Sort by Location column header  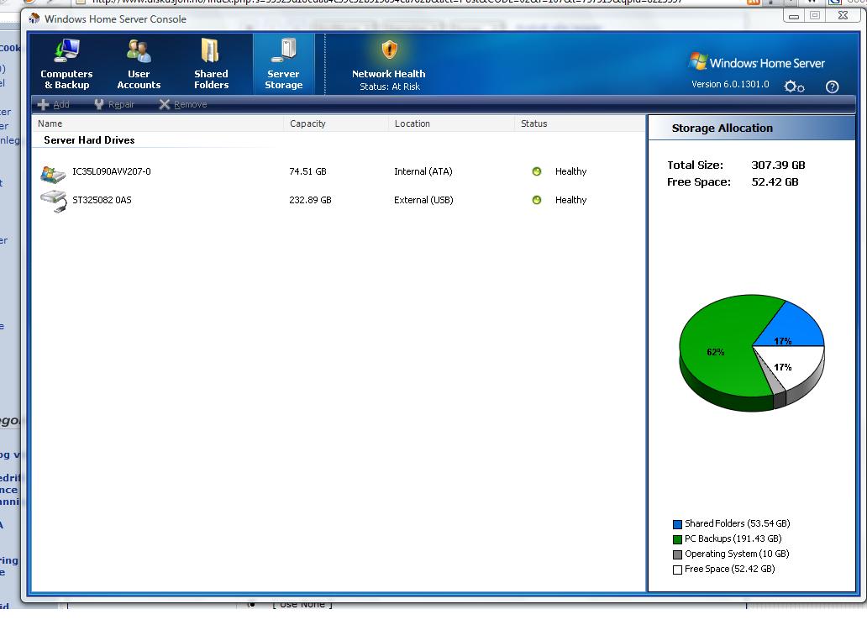tap(452, 123)
